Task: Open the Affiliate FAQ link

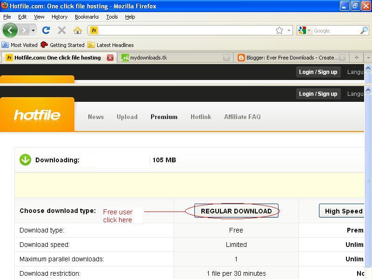Action: click(x=242, y=117)
